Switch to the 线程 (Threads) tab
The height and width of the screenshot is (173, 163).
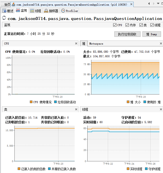click(x=35, y=11)
